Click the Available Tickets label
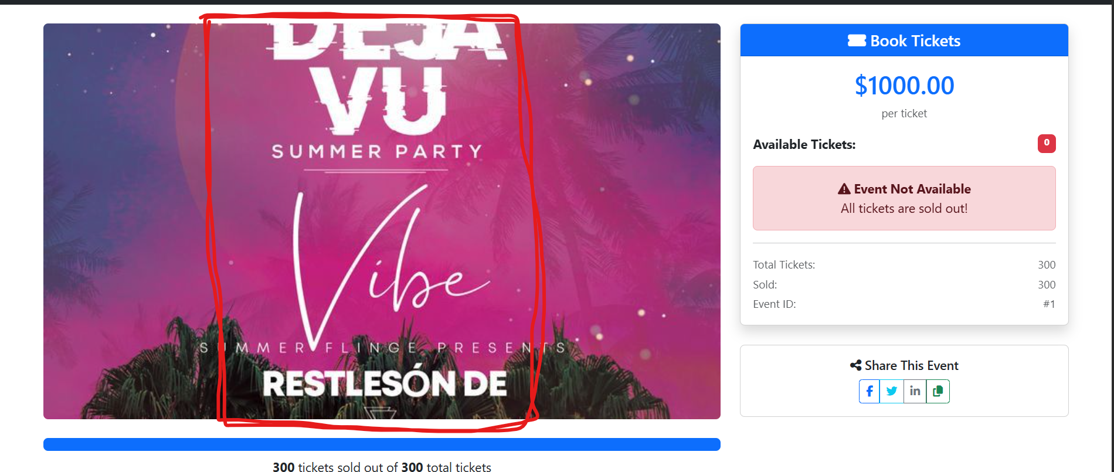Viewport: 1114px width, 472px height. click(x=804, y=144)
